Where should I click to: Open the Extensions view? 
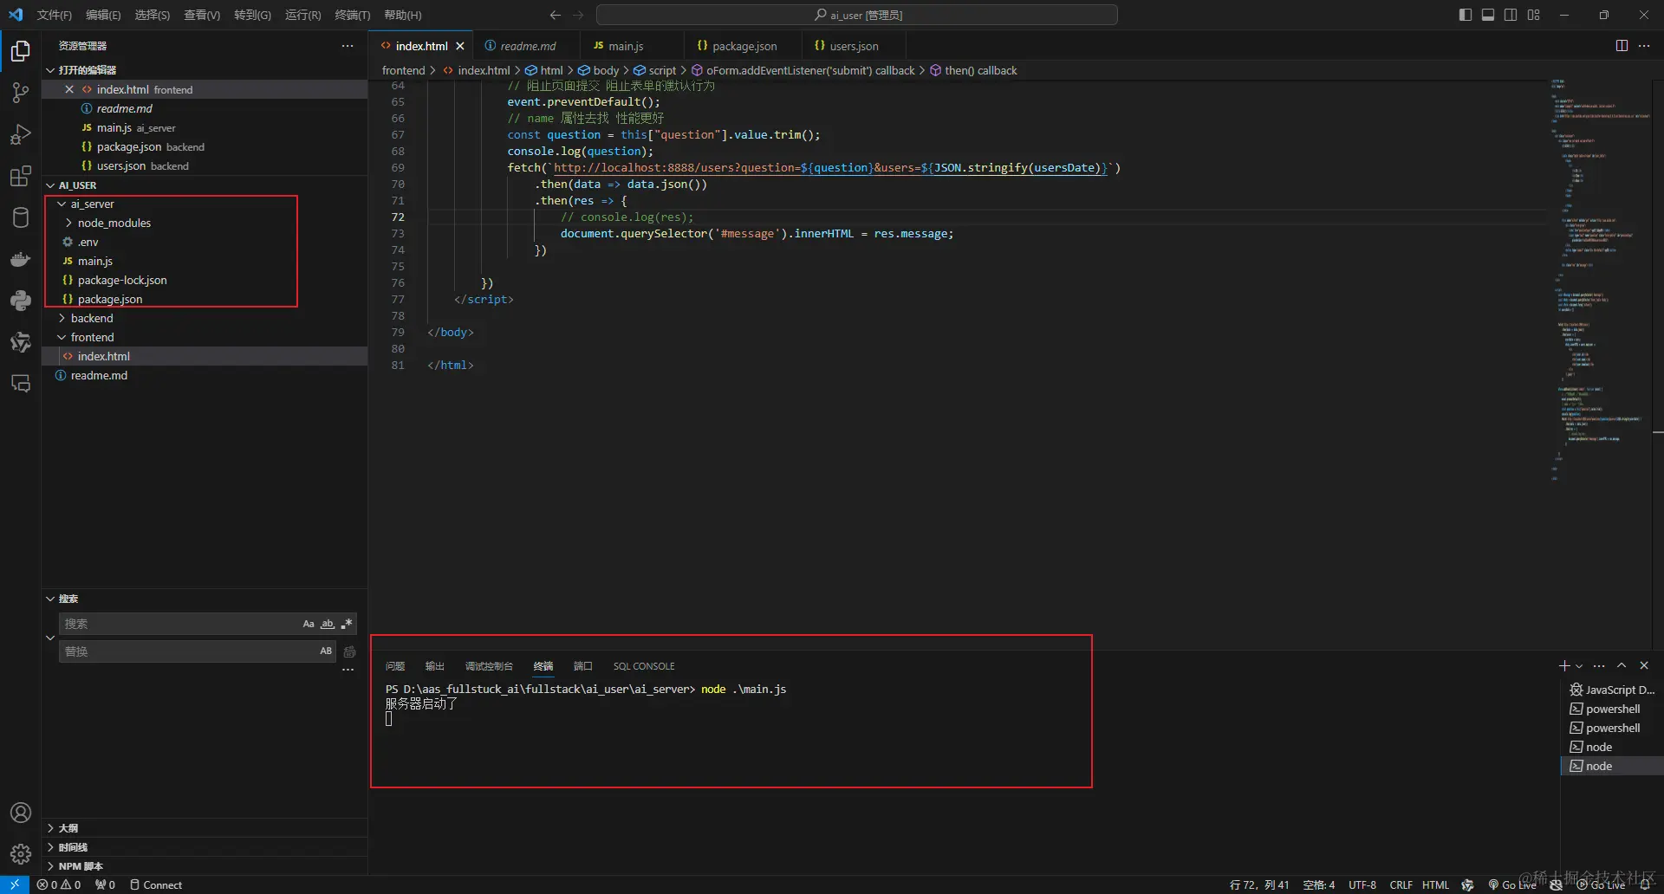pyautogui.click(x=21, y=176)
